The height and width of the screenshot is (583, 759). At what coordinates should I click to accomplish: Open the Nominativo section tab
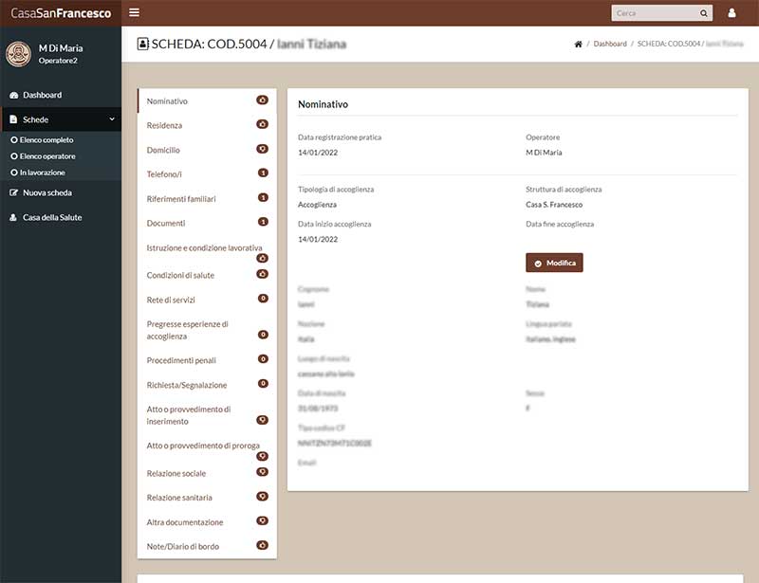[207, 100]
